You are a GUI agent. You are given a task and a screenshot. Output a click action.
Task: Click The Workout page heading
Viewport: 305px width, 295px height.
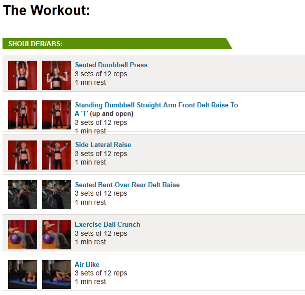pos(47,11)
